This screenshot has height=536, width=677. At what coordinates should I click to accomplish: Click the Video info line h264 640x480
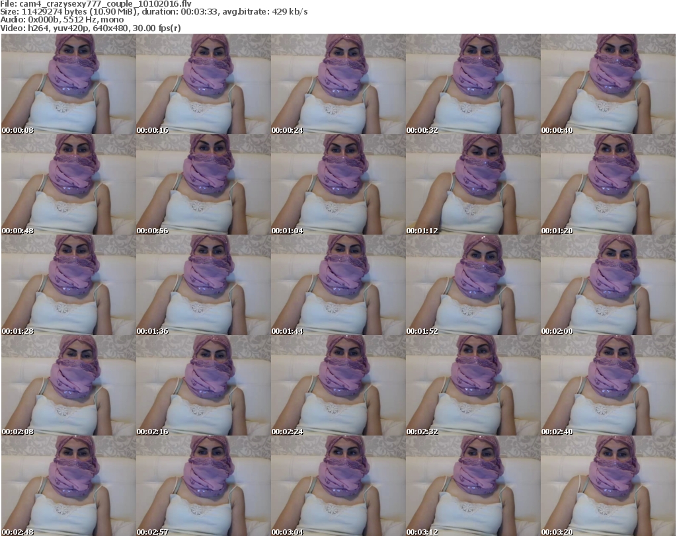click(x=90, y=28)
